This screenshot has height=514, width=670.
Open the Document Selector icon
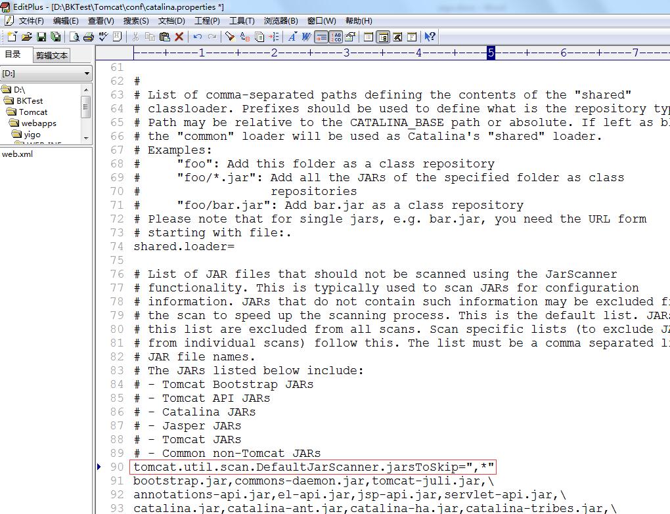pyautogui.click(x=368, y=37)
